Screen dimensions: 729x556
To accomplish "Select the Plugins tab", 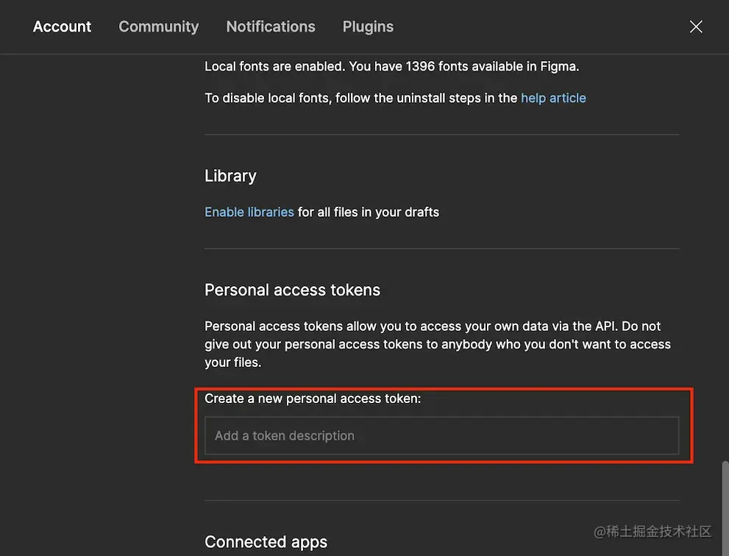I will click(368, 27).
